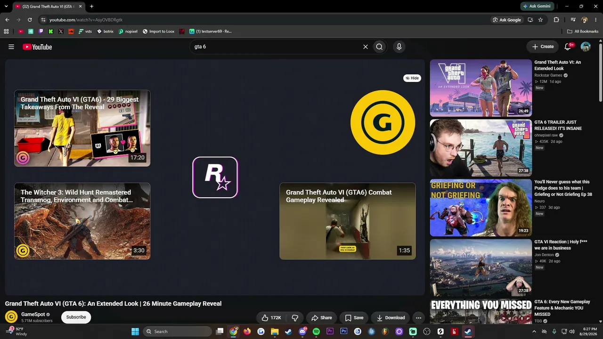Play The Witcher 3 Remastered end-screen video

tap(82, 221)
